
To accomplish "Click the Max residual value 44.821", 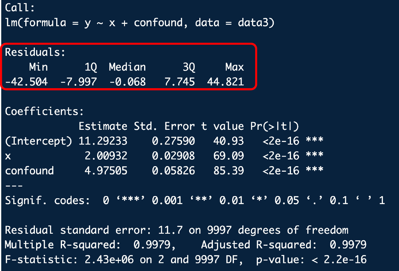I will (x=225, y=82).
